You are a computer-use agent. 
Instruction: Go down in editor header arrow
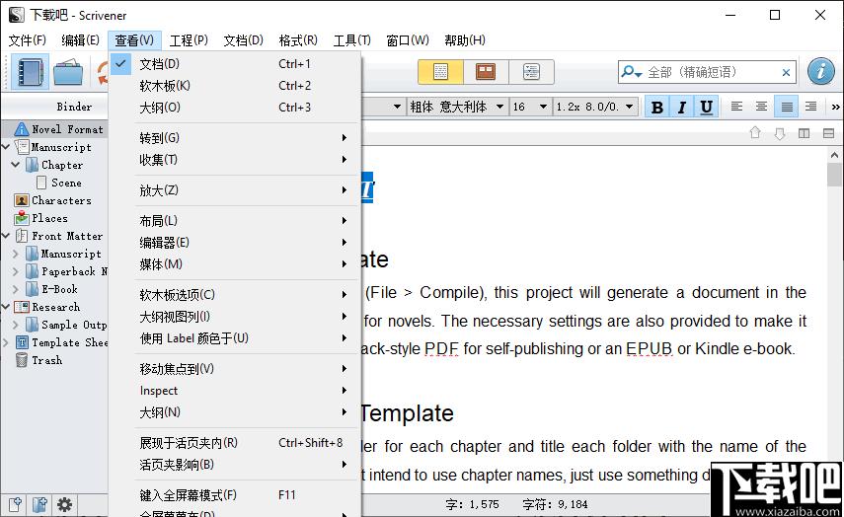780,133
